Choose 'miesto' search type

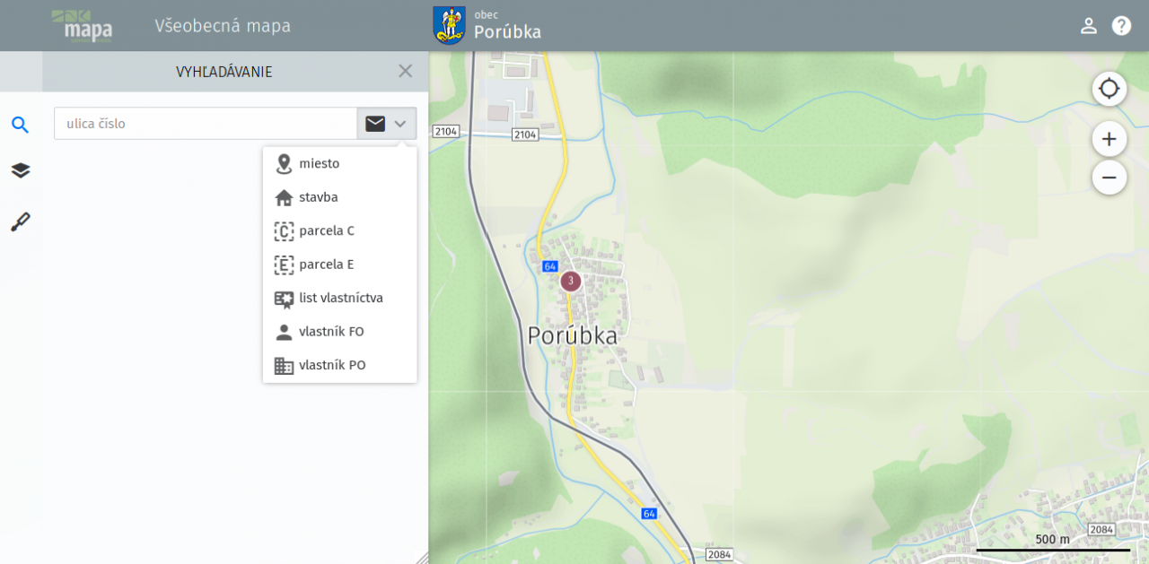319,164
